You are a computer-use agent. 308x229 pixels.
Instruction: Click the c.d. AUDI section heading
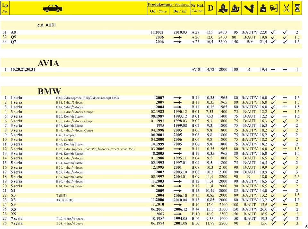pos(47,25)
